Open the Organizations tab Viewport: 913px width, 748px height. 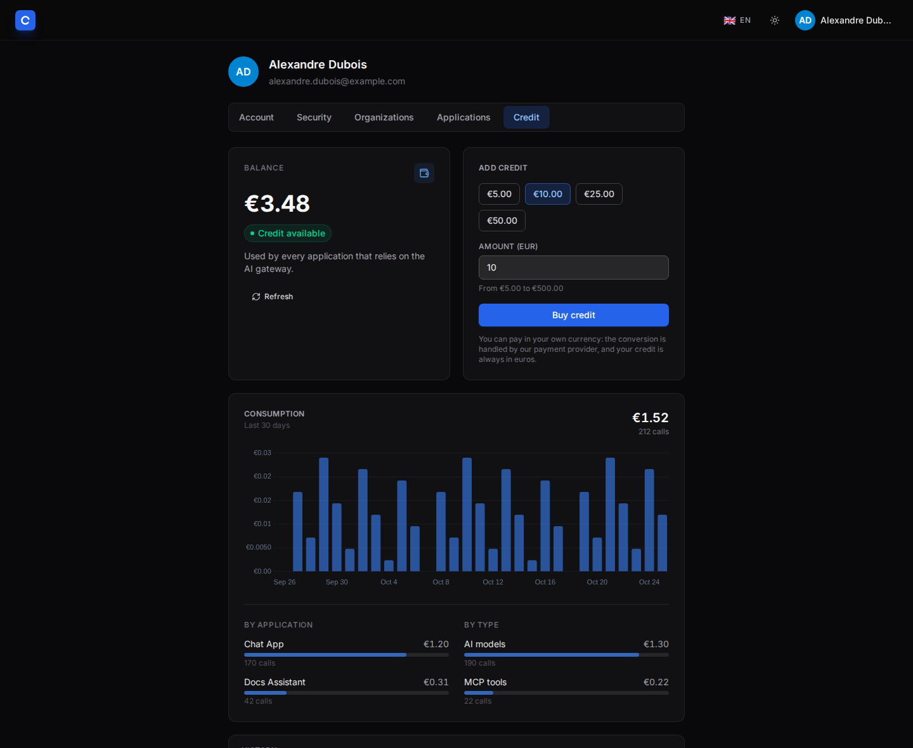384,117
